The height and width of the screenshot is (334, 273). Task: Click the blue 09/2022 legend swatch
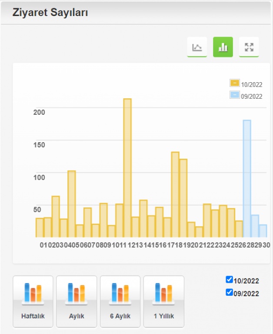click(x=234, y=95)
